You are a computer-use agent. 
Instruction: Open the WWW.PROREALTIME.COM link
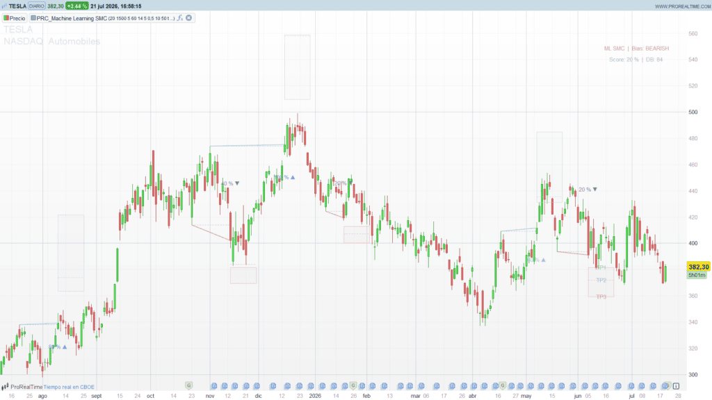683,6
